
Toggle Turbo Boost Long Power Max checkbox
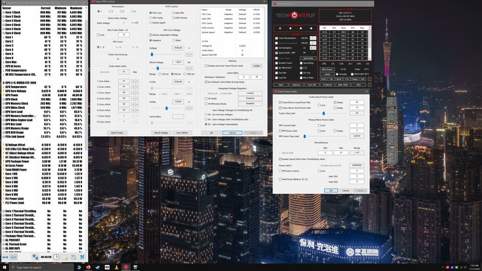pos(280,102)
